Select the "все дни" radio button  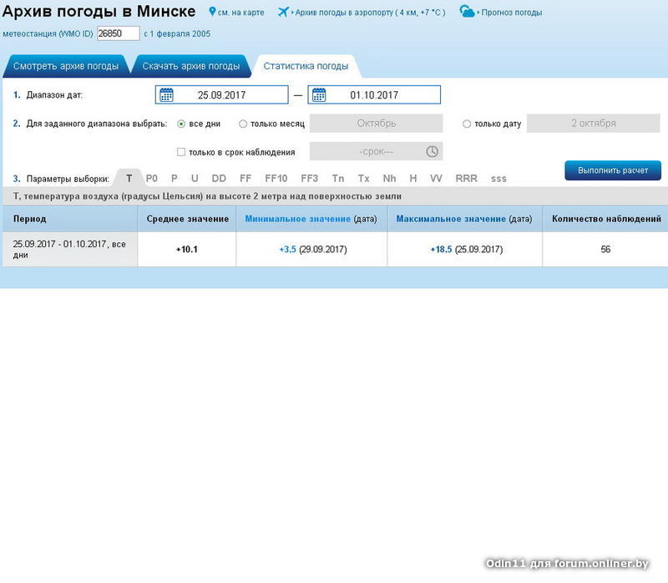[x=181, y=124]
